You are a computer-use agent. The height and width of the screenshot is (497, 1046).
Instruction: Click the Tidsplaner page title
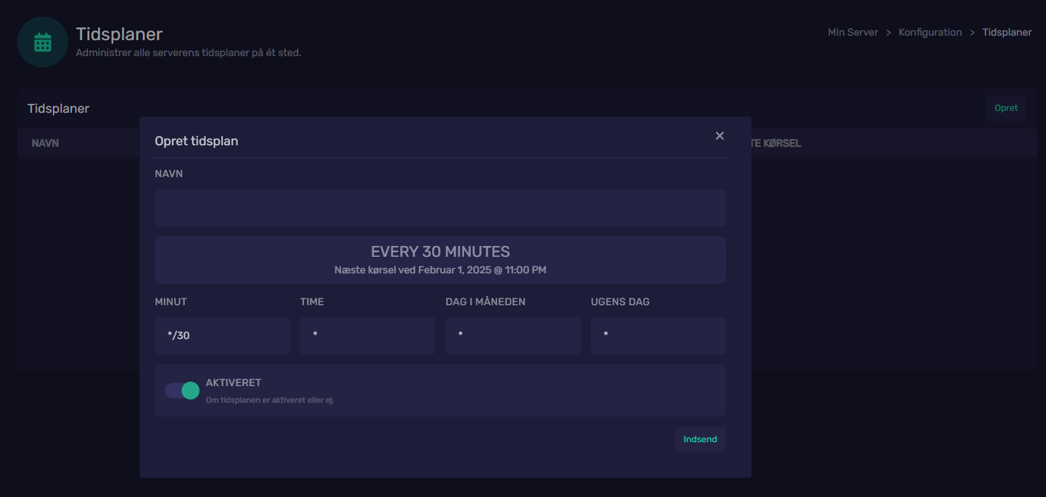pyautogui.click(x=119, y=34)
